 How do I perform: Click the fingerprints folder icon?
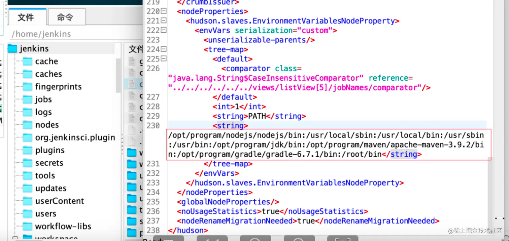point(28,87)
